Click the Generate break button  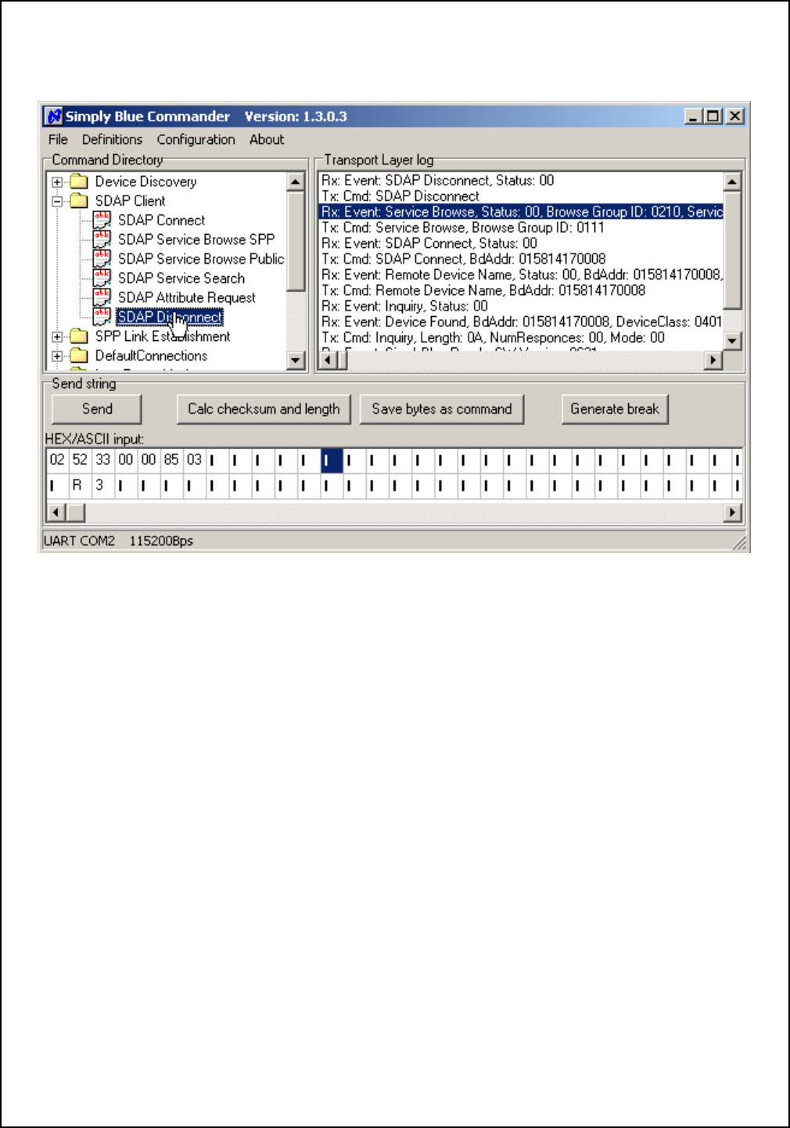[x=615, y=409]
